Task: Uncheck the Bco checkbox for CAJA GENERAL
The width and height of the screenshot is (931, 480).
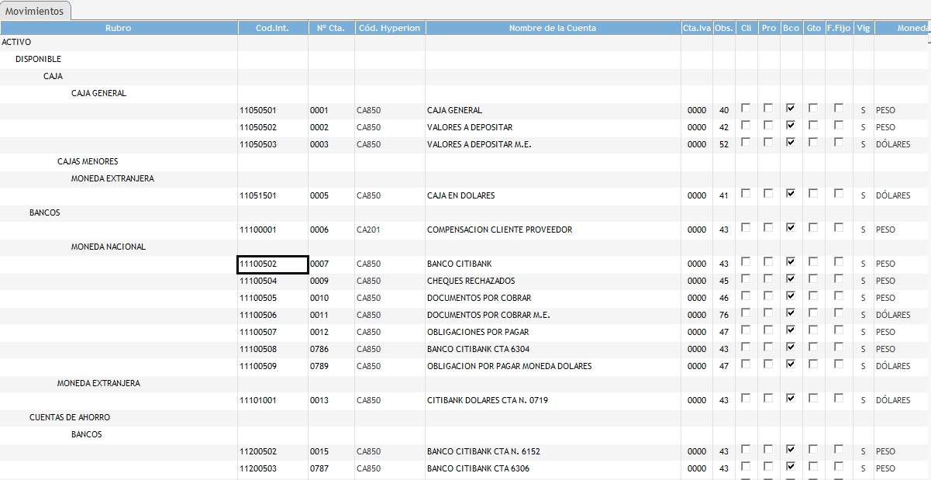Action: (x=791, y=109)
